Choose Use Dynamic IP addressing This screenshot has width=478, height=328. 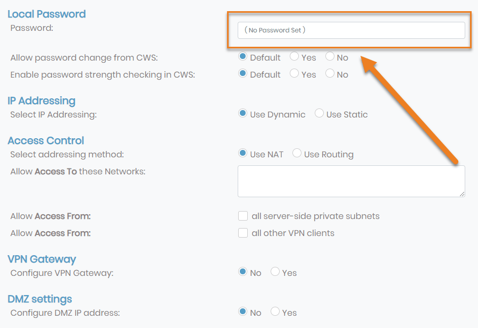243,113
